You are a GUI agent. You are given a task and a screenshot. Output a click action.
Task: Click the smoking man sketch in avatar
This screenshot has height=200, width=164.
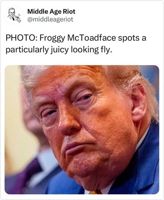tap(14, 16)
